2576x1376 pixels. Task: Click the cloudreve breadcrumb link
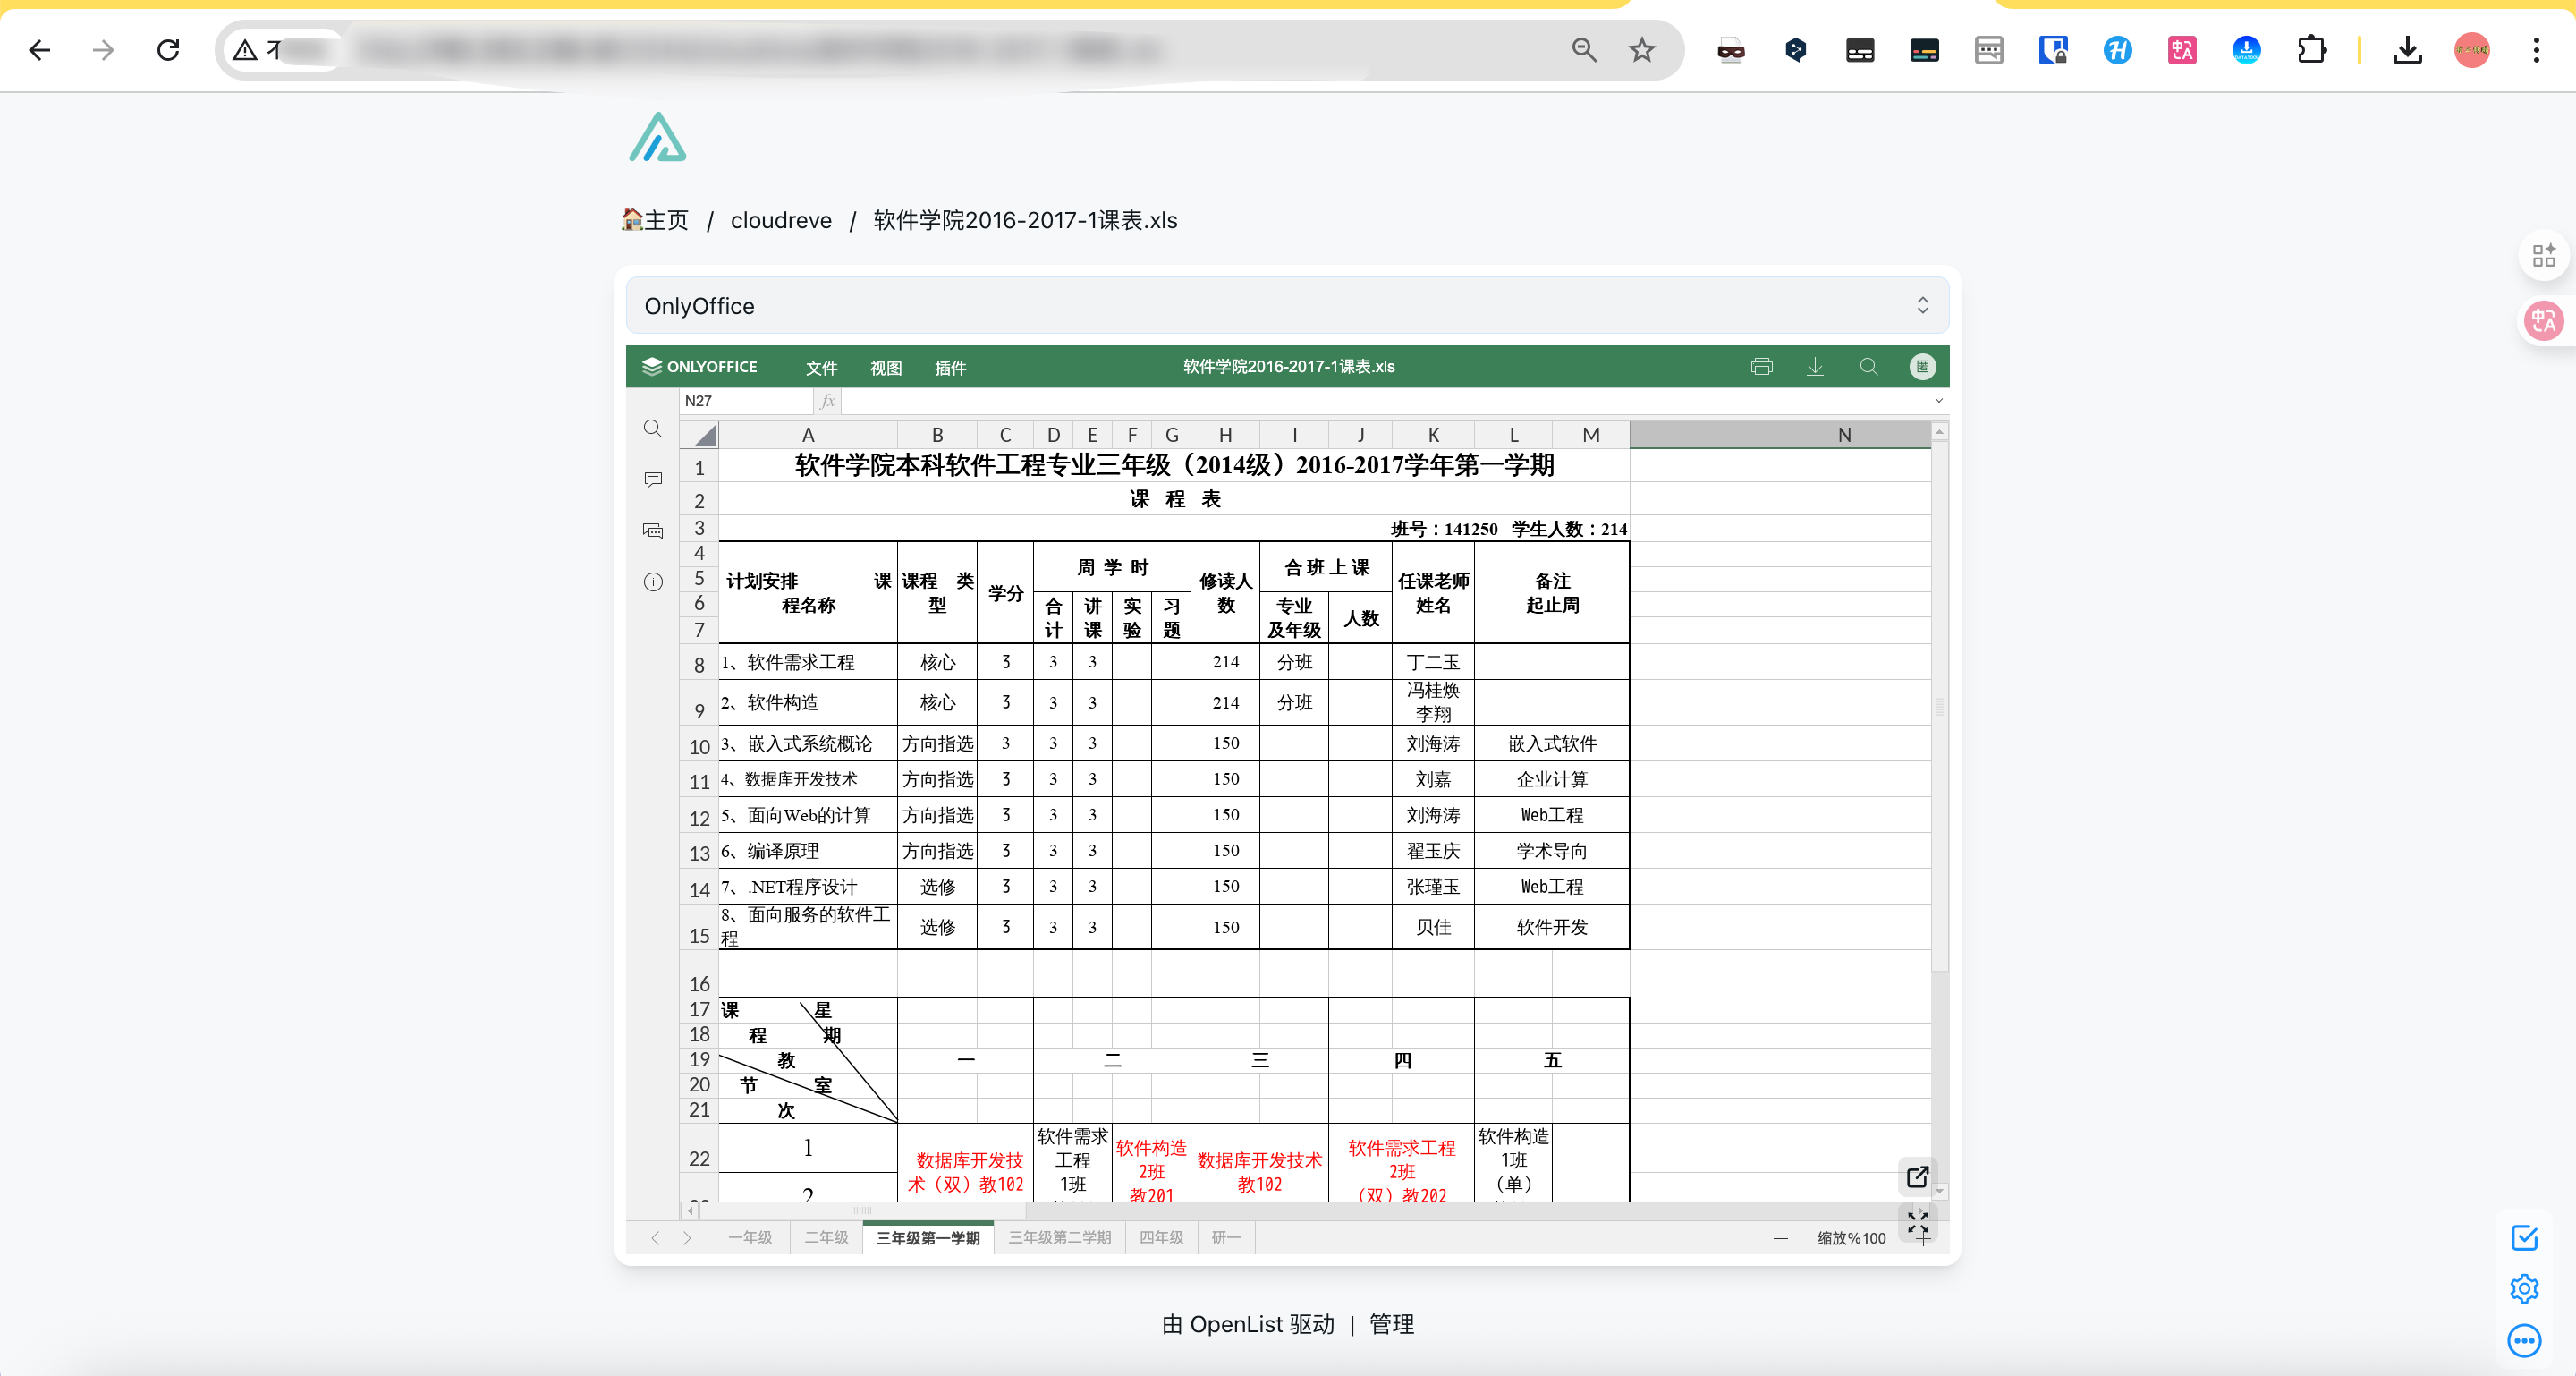coord(780,220)
